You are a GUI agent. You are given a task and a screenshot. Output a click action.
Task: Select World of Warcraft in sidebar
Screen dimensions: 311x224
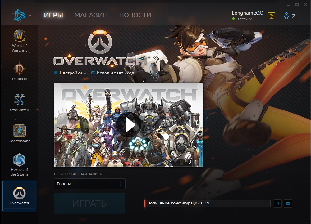pos(19,41)
